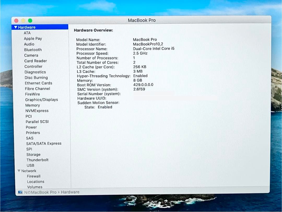This screenshot has height=212, width=282.
Task: Collapse the Network disclosure triangle
Action: 19,171
